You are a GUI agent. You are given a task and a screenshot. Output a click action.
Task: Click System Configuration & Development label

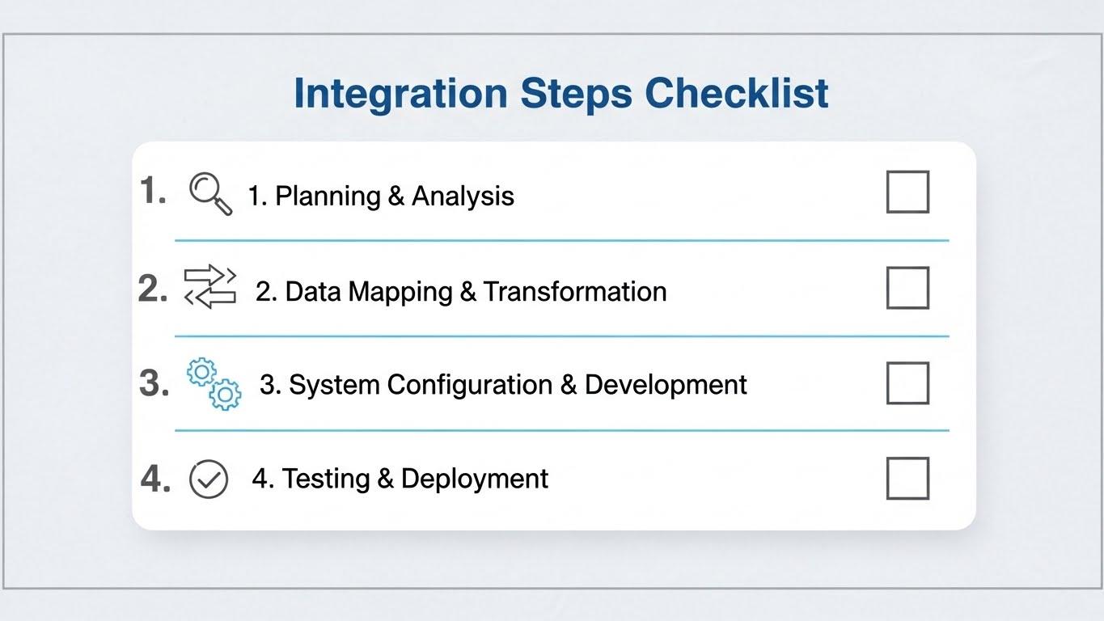click(503, 384)
